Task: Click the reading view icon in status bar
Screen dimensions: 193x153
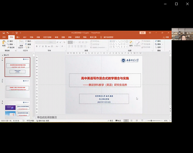Action: (137, 121)
